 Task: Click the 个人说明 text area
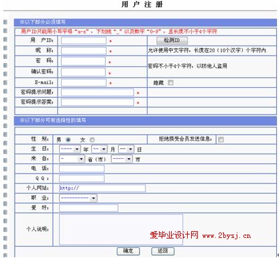click(x=121, y=229)
